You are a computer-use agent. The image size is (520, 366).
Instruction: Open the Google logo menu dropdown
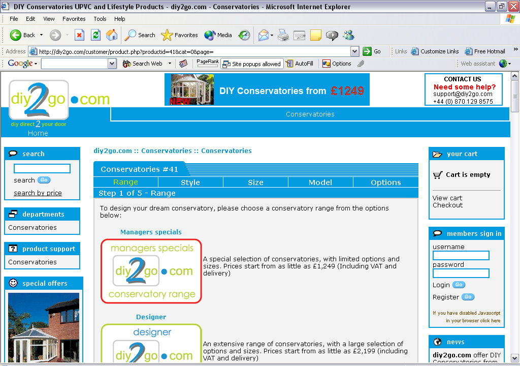click(36, 64)
